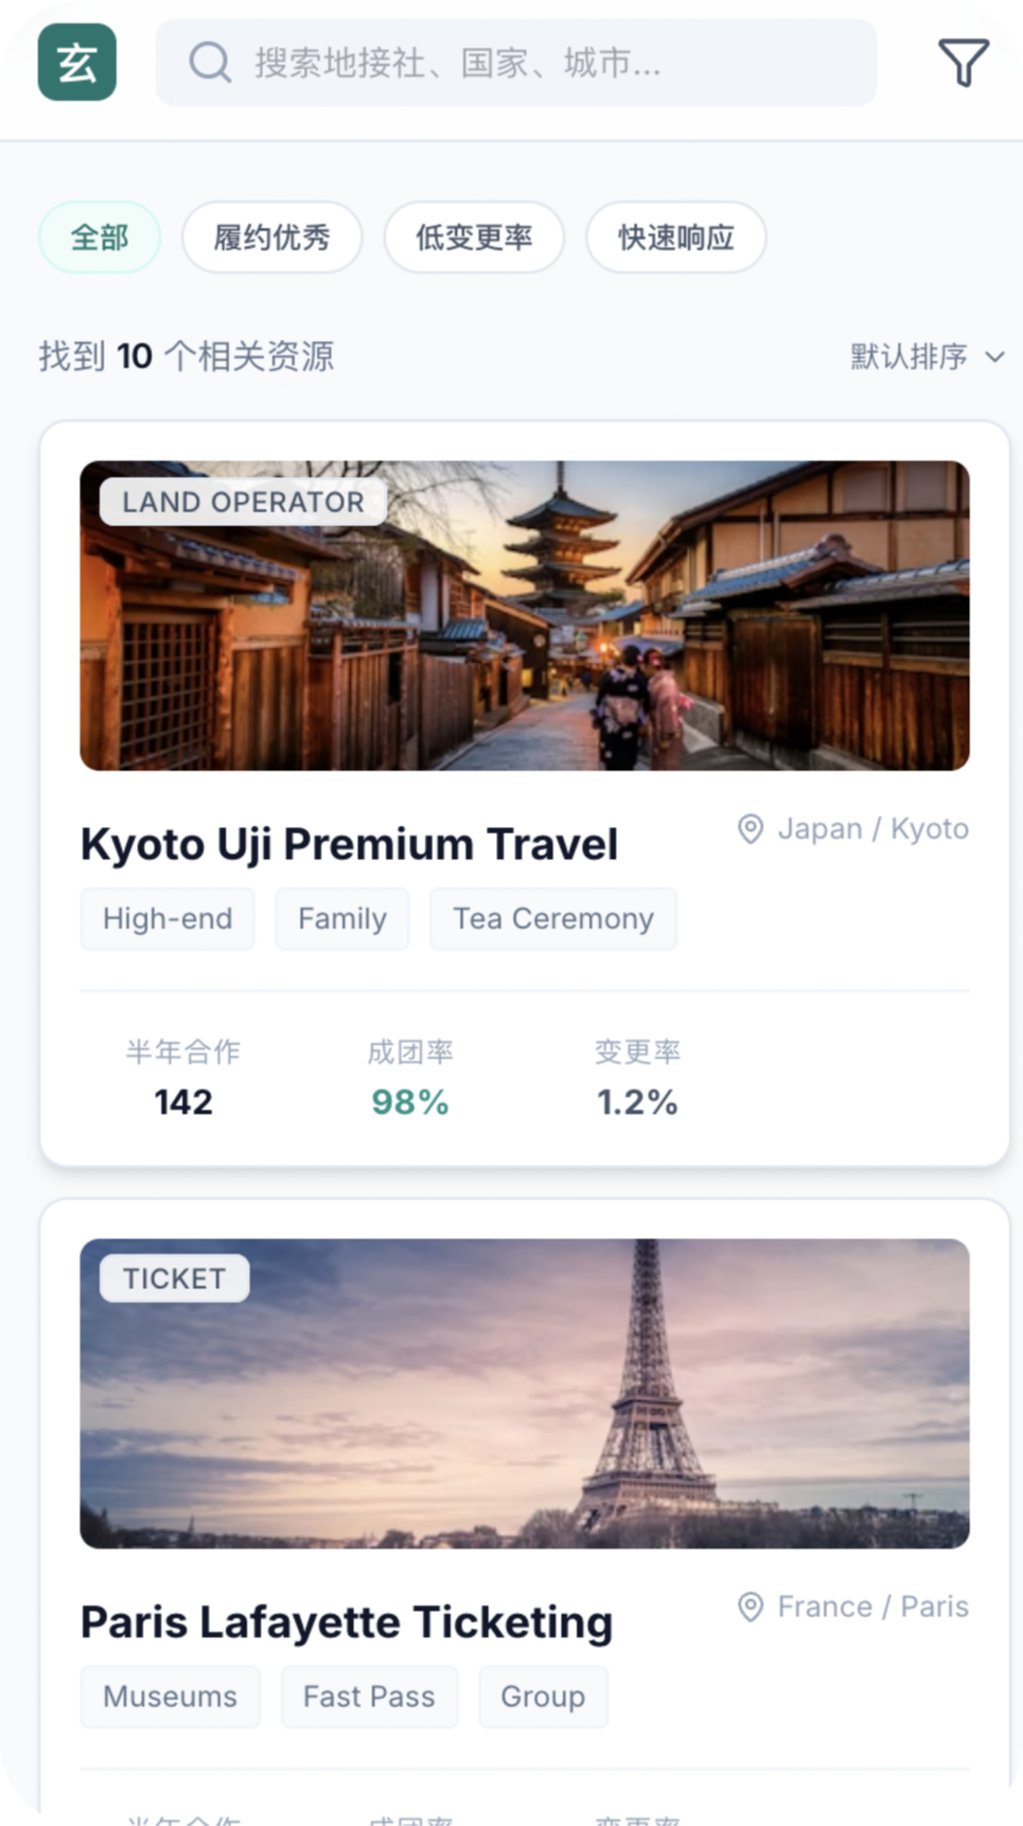This screenshot has width=1023, height=1826.
Task: Click the Tea Ceremony tag
Action: click(x=553, y=919)
